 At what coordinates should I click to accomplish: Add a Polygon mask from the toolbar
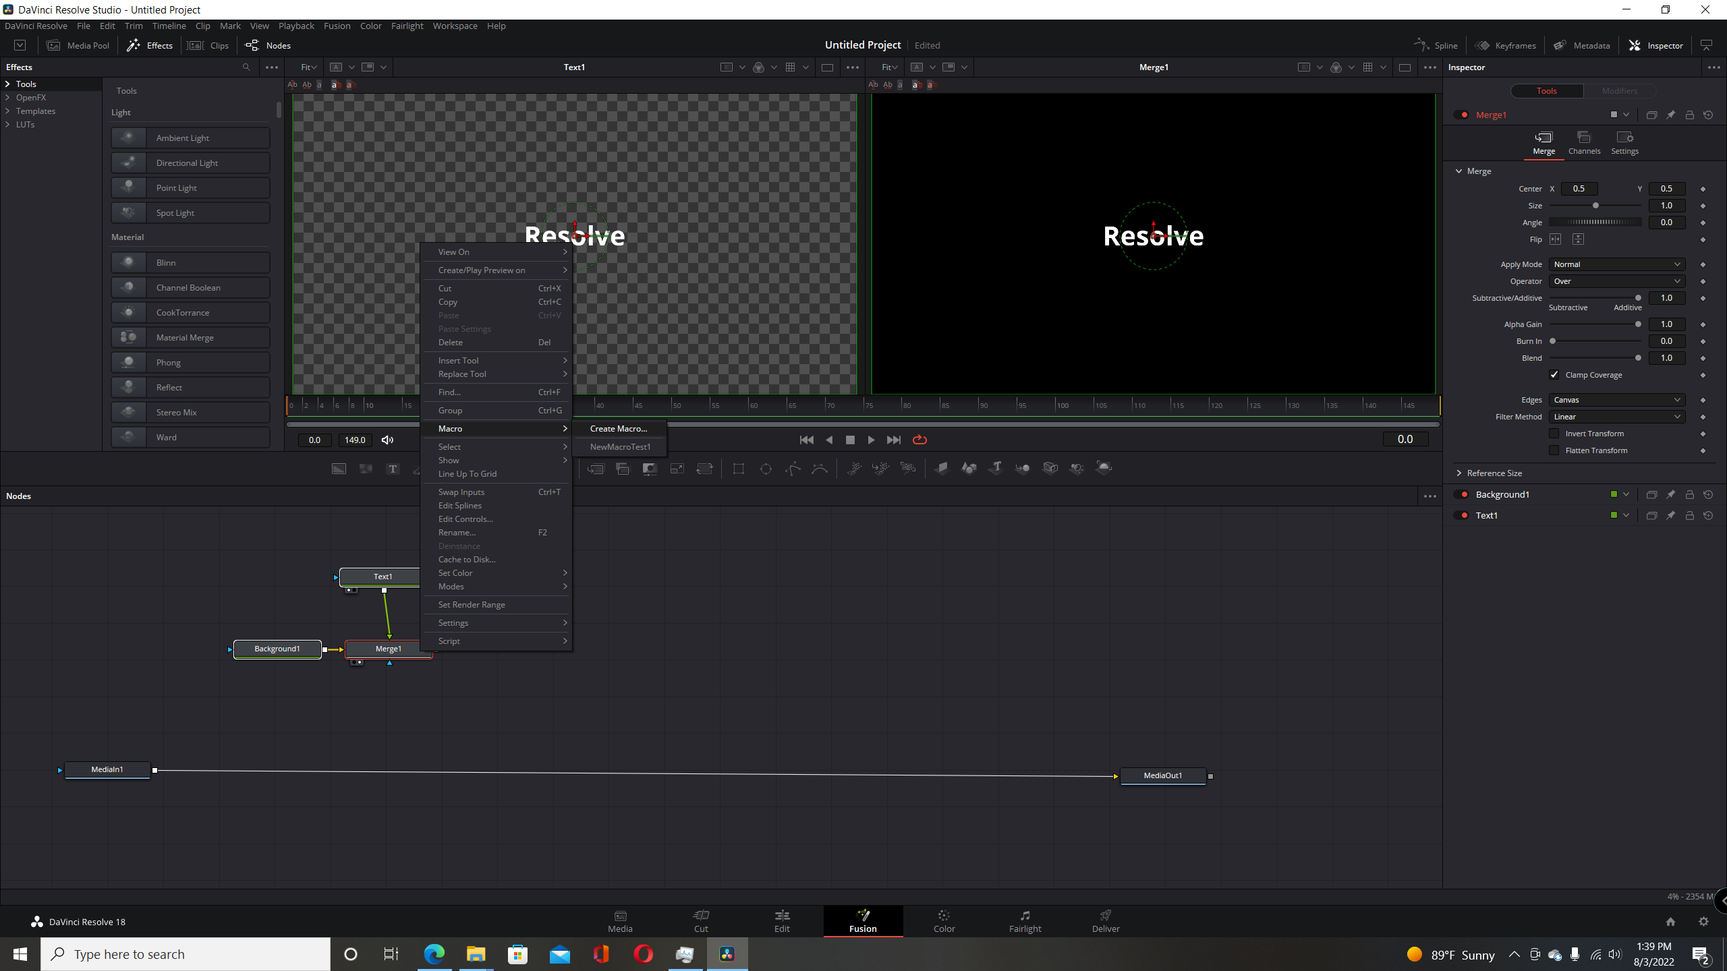(793, 469)
